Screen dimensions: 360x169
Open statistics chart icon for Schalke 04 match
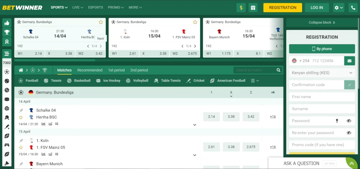click(x=43, y=124)
